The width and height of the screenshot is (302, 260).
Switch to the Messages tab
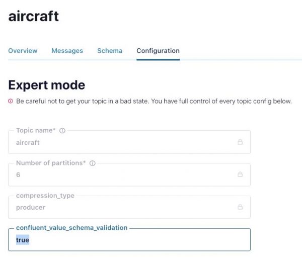pos(67,51)
